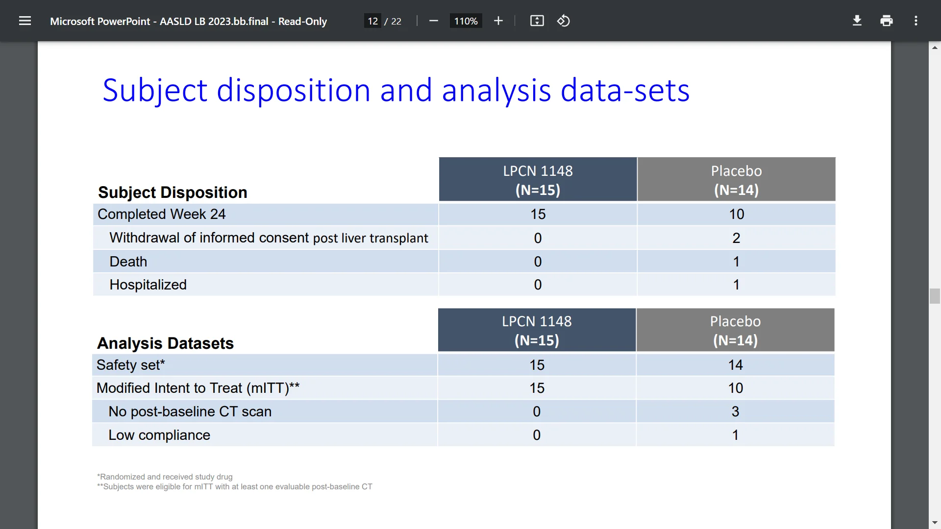Click the Completed Week 24 row label
Screen dimensions: 941x529
pyautogui.click(x=162, y=214)
